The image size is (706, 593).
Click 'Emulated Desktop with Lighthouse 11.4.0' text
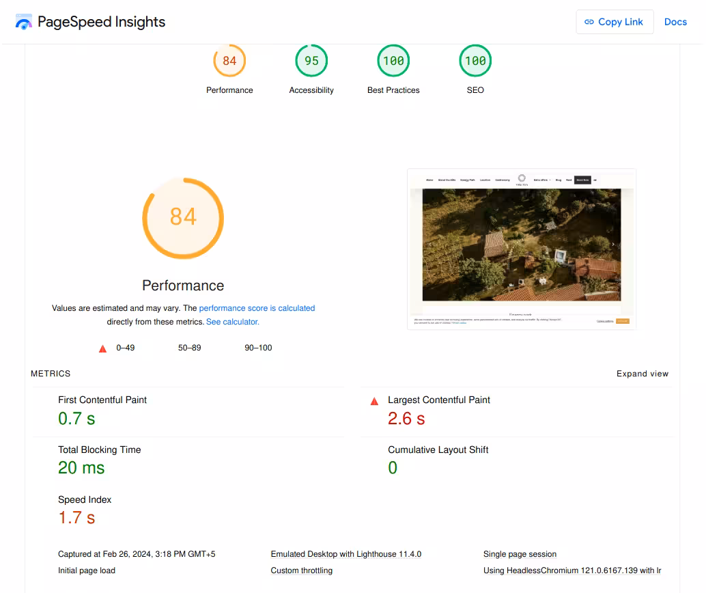[x=346, y=554]
